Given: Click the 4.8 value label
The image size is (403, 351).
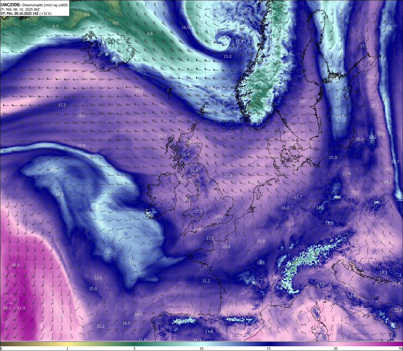Looking at the screenshot, I should coord(150,34).
